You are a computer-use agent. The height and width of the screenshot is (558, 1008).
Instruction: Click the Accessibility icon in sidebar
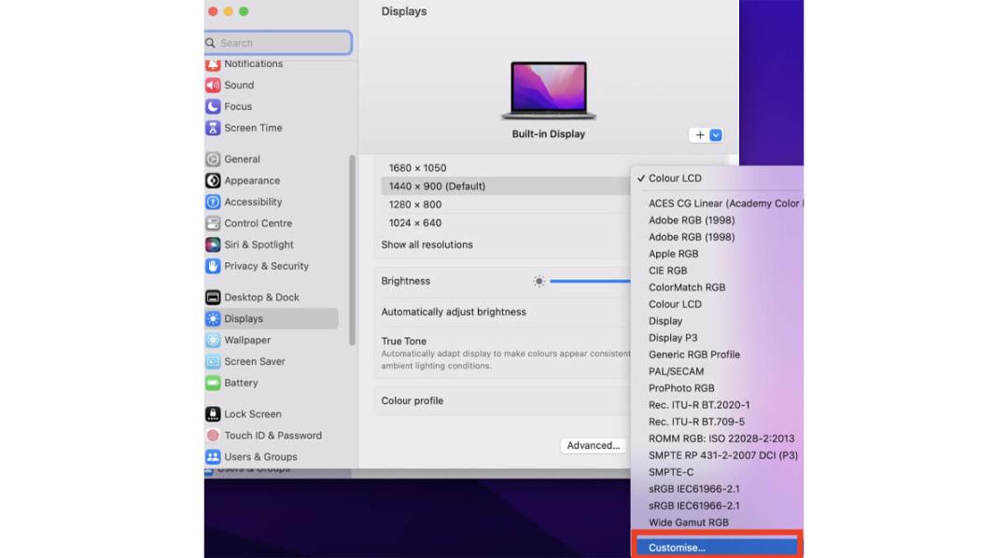coord(213,202)
